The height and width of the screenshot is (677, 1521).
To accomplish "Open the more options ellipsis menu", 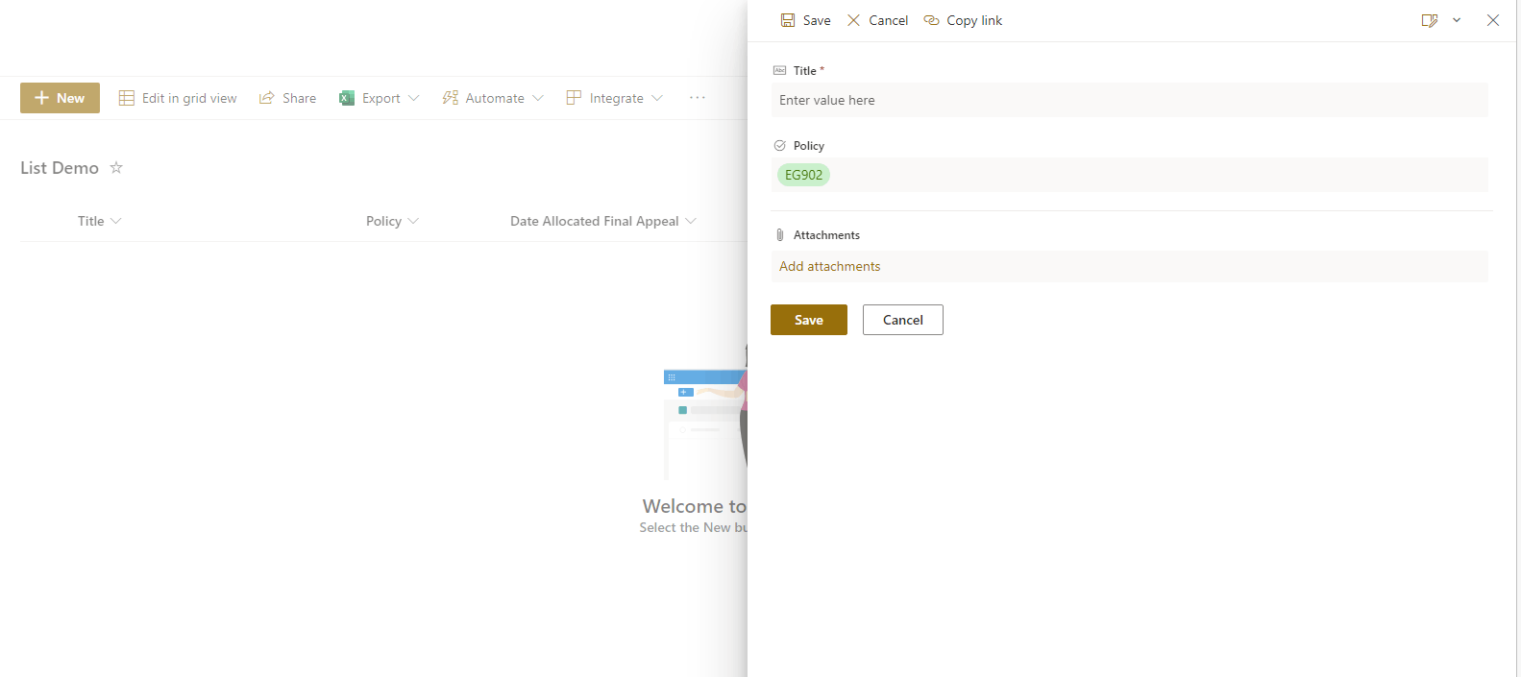I will [698, 98].
